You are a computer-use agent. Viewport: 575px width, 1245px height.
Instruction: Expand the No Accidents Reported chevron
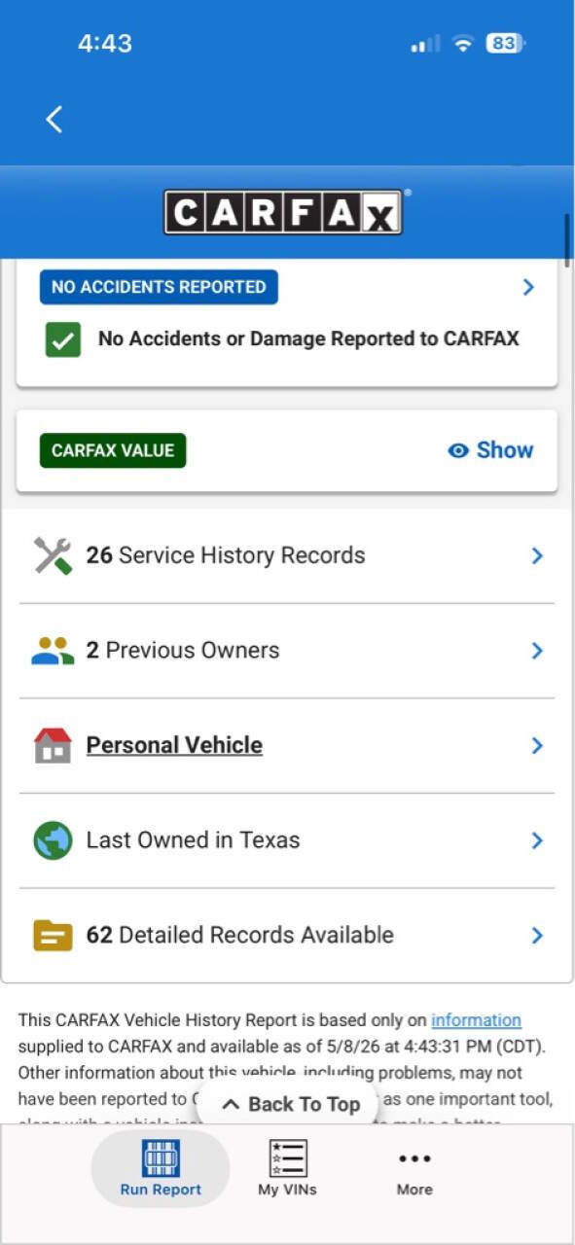tap(528, 287)
